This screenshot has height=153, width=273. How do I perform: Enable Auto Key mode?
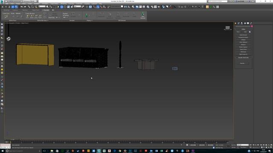233,145
